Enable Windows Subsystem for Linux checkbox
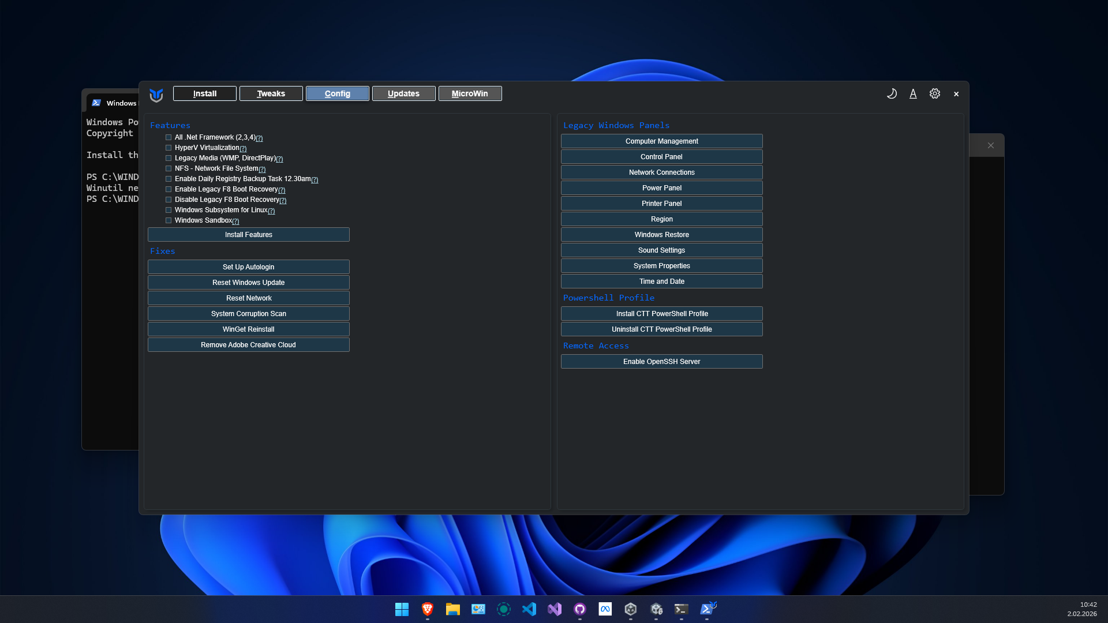Image resolution: width=1108 pixels, height=623 pixels. (x=169, y=210)
